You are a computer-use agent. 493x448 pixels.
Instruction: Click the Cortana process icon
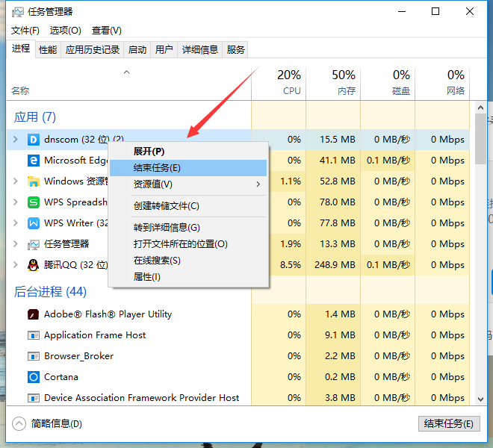pyautogui.click(x=33, y=377)
